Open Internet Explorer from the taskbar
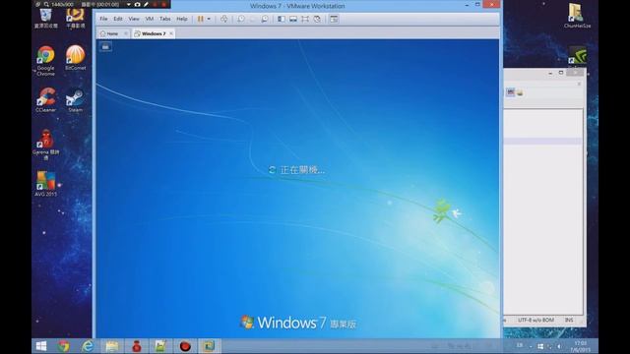Screen dimensions: 630x354 coord(88,346)
